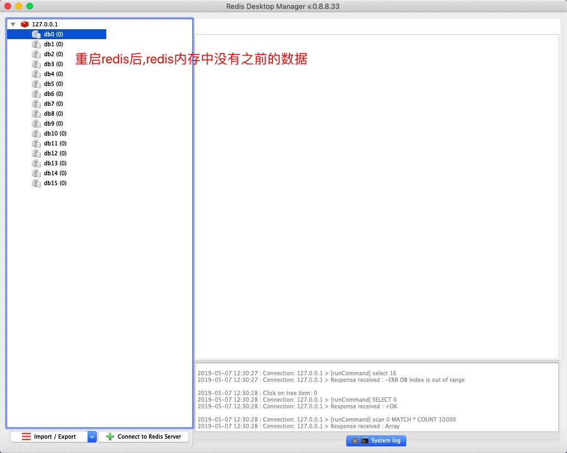Screen dimensions: 567x453
Task: Click Connect to Redis Server
Action: click(x=144, y=436)
